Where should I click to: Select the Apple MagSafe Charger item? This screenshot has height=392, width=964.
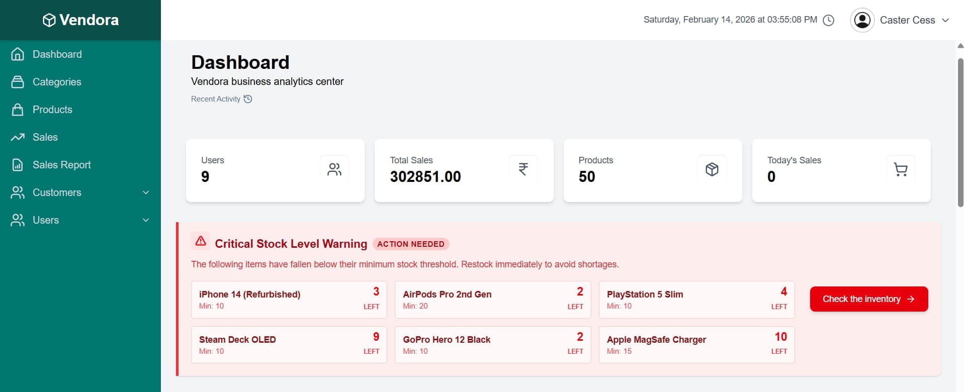pos(697,345)
